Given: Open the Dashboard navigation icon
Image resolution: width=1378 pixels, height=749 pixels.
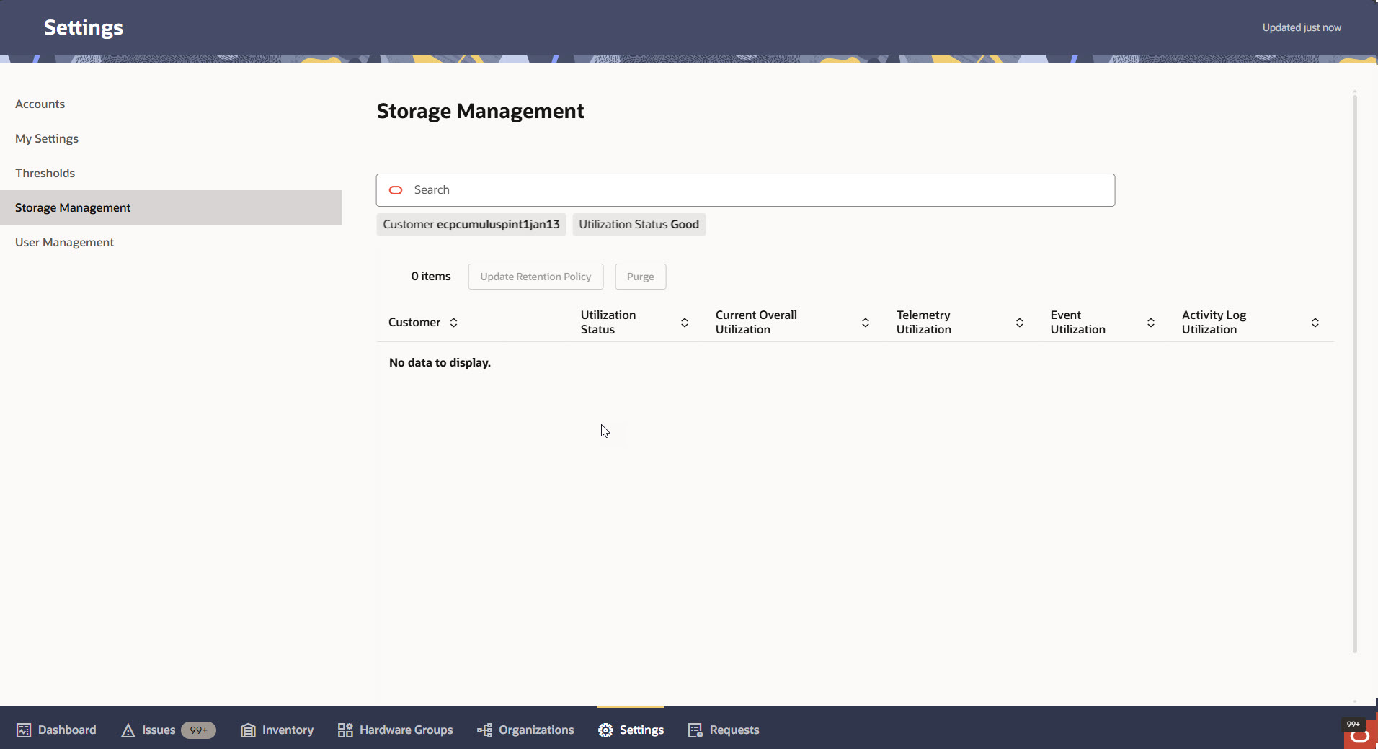Looking at the screenshot, I should click(x=24, y=730).
